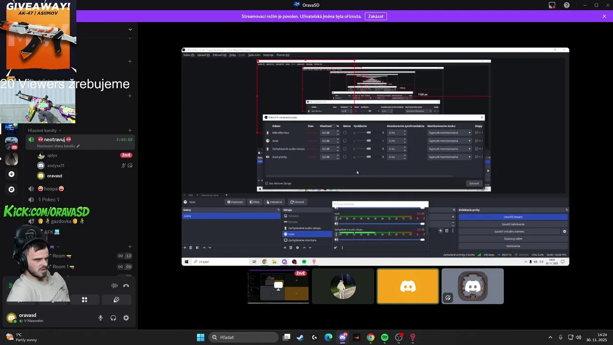The height and width of the screenshot is (345, 613).
Task: Collapse the Hlasové kanály category
Action: [x=45, y=130]
